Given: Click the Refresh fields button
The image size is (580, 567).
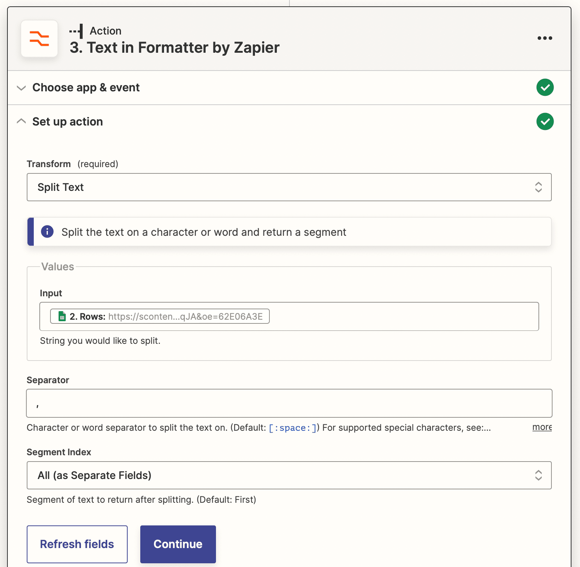Looking at the screenshot, I should (77, 544).
